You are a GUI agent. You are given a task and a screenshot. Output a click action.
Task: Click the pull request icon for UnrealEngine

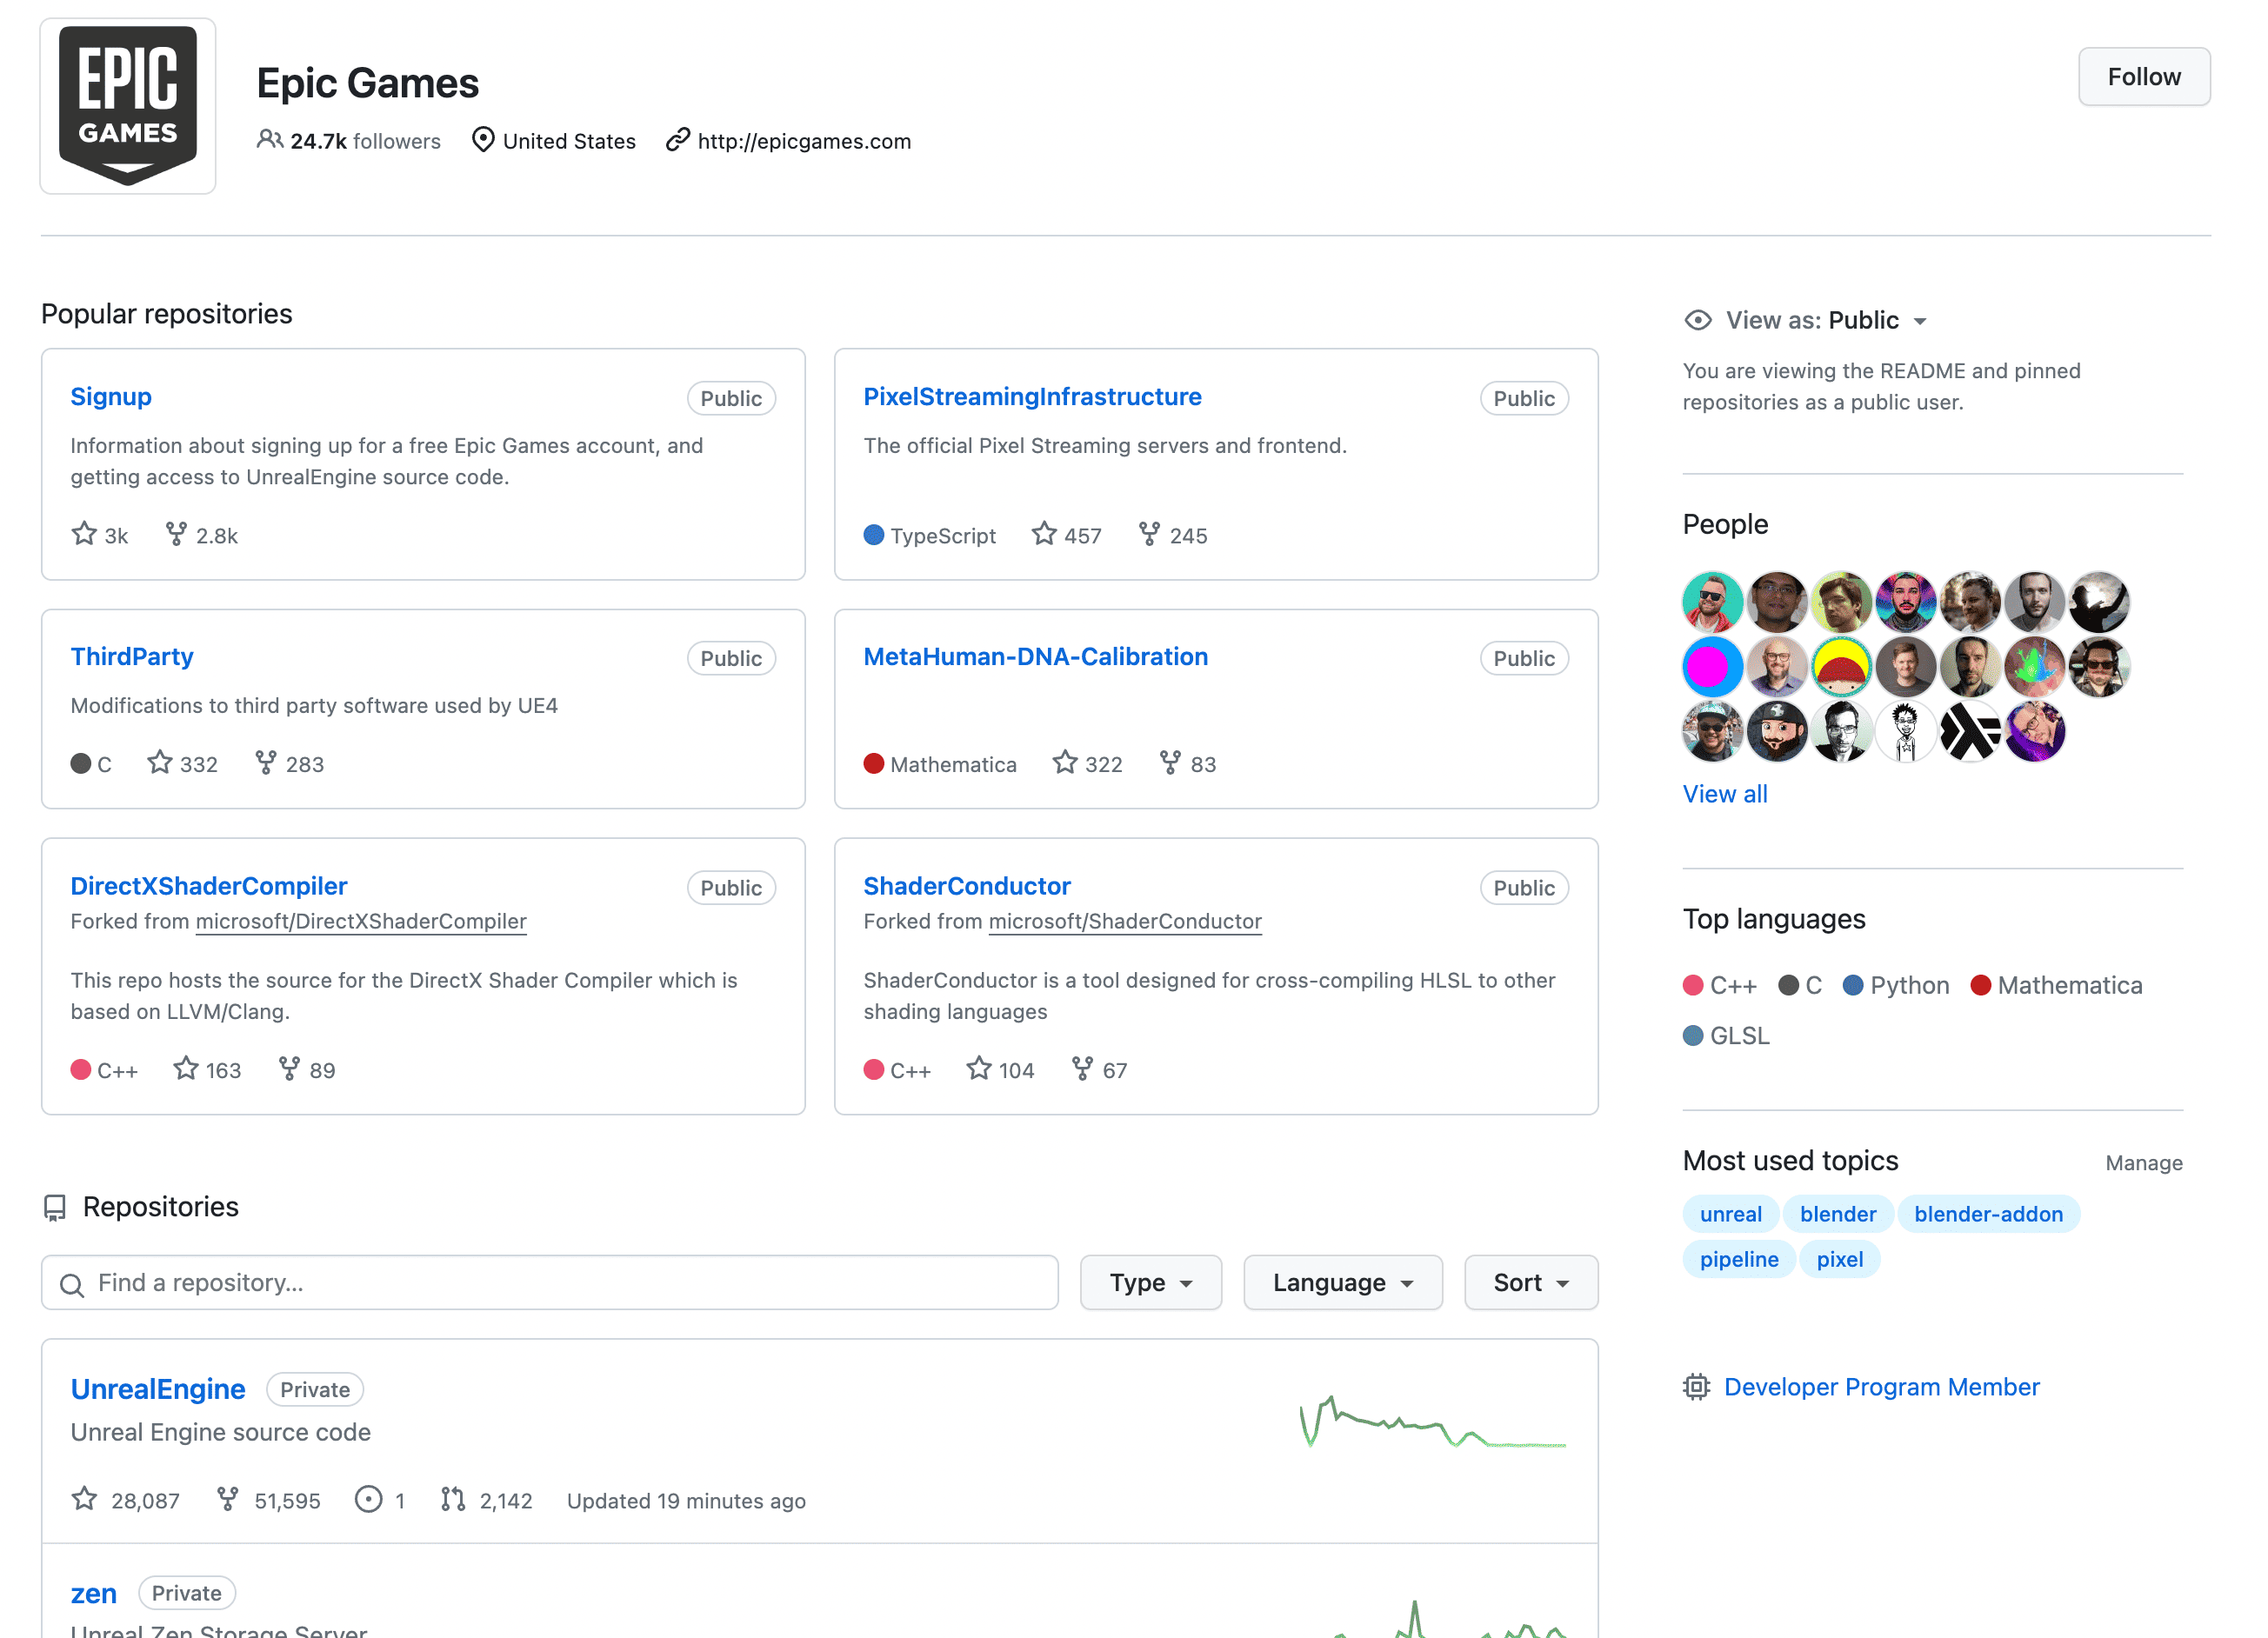[x=453, y=1499]
